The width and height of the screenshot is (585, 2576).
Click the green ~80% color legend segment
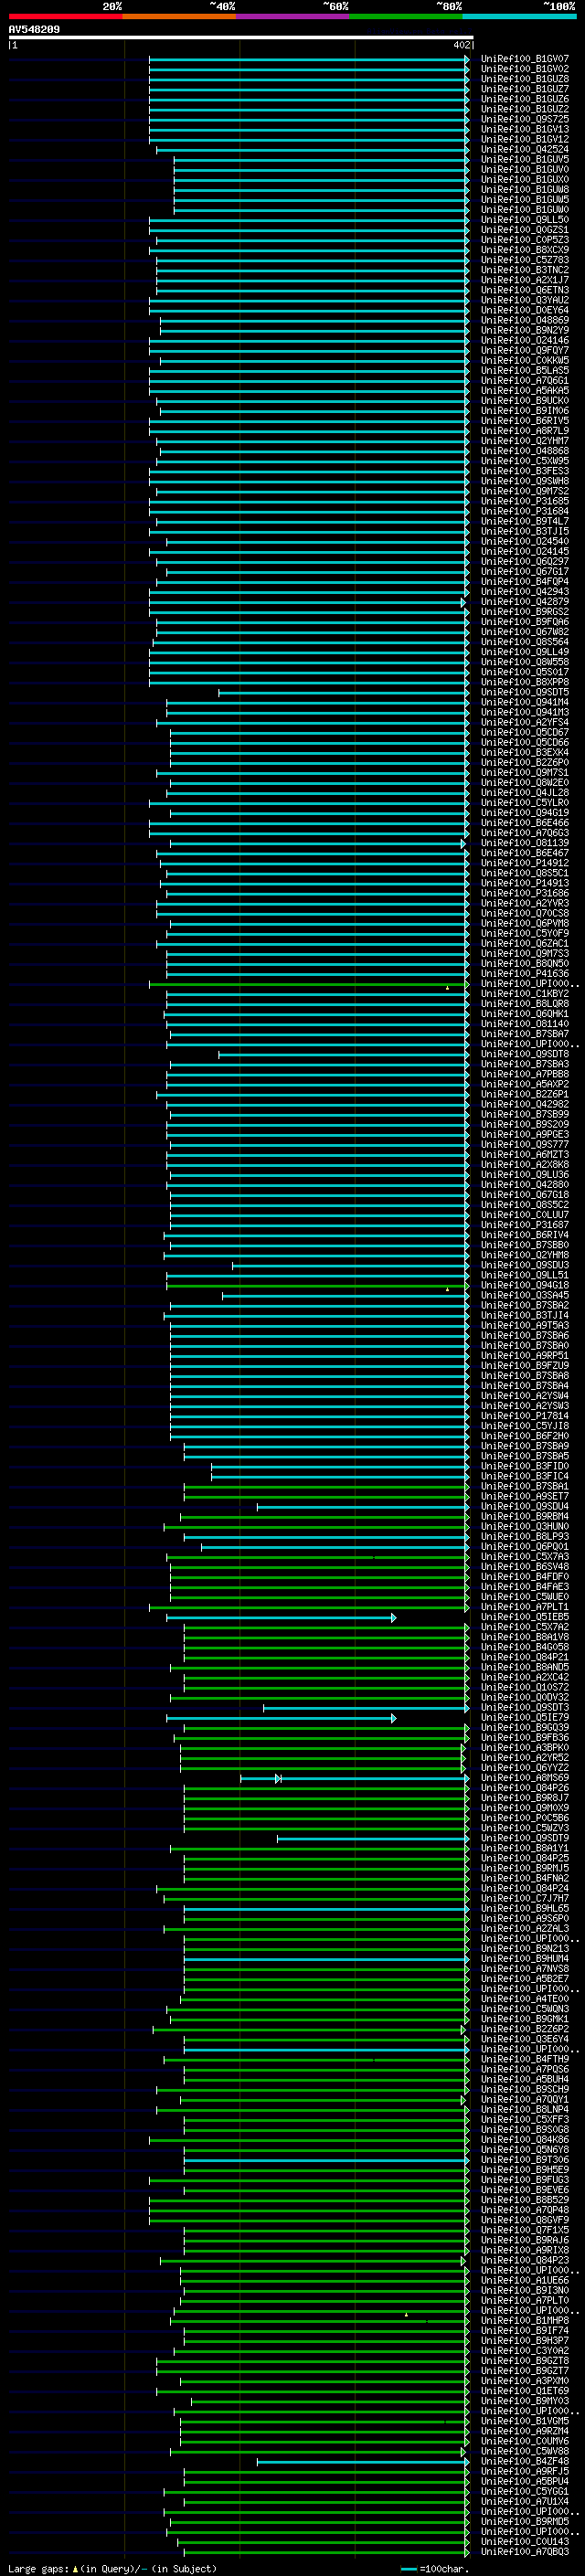pyautogui.click(x=406, y=16)
